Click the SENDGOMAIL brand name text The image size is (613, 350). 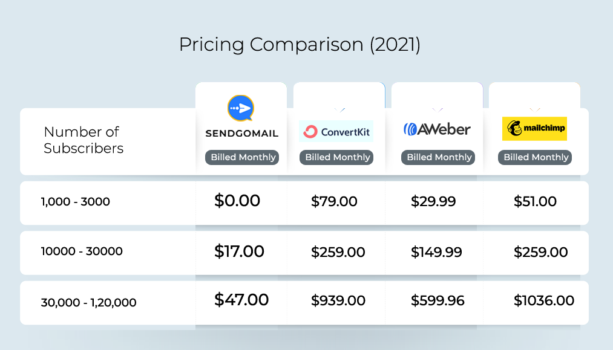click(242, 134)
